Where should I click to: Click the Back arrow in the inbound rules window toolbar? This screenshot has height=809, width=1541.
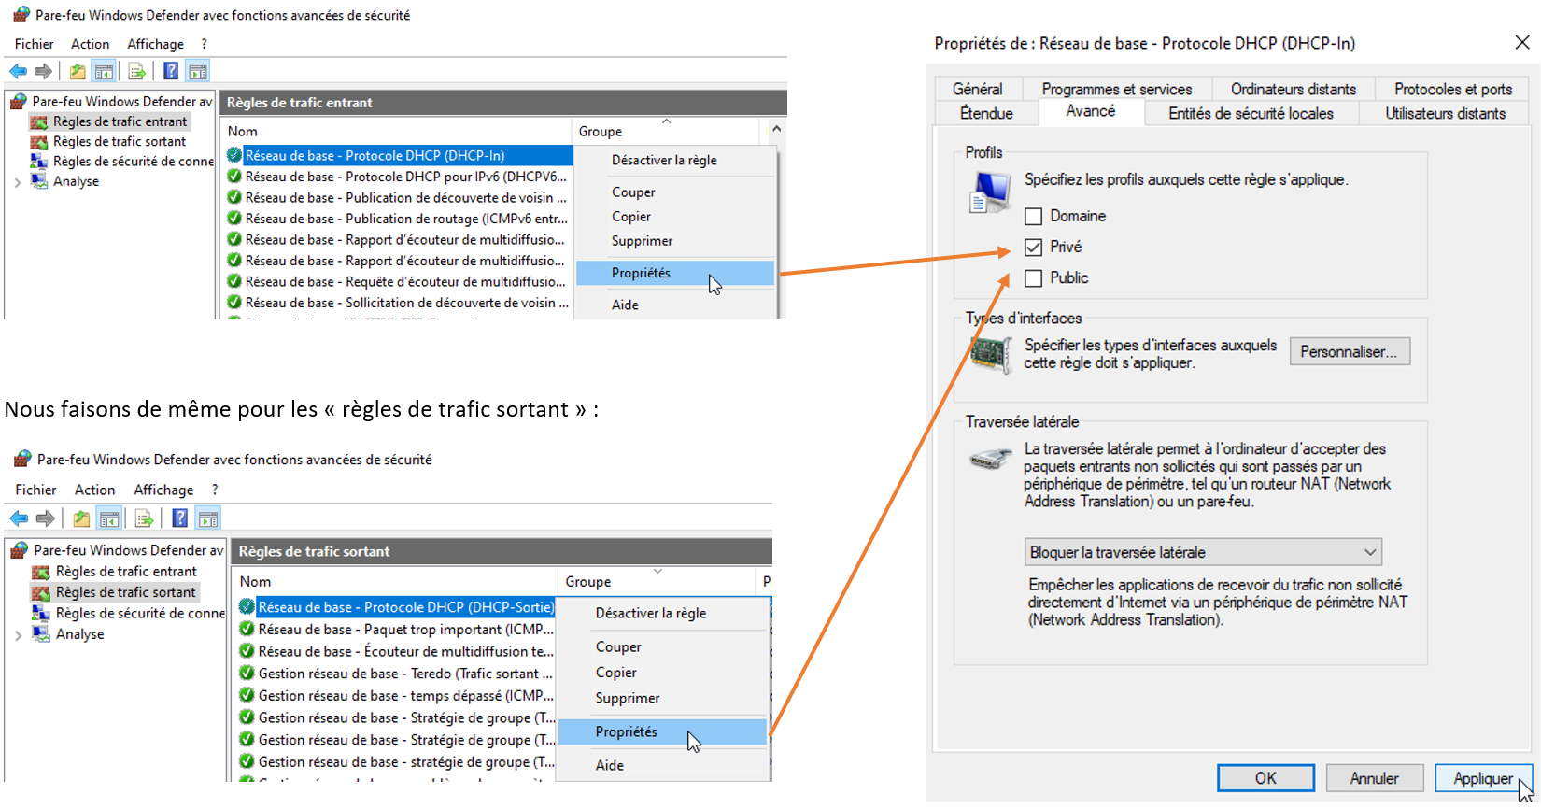[18, 71]
